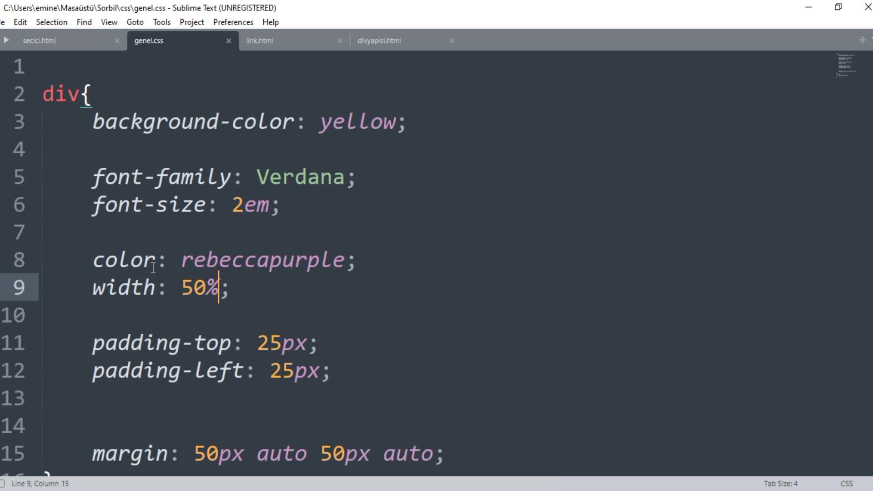The height and width of the screenshot is (491, 873).
Task: Click the 2em value
Action: click(251, 205)
